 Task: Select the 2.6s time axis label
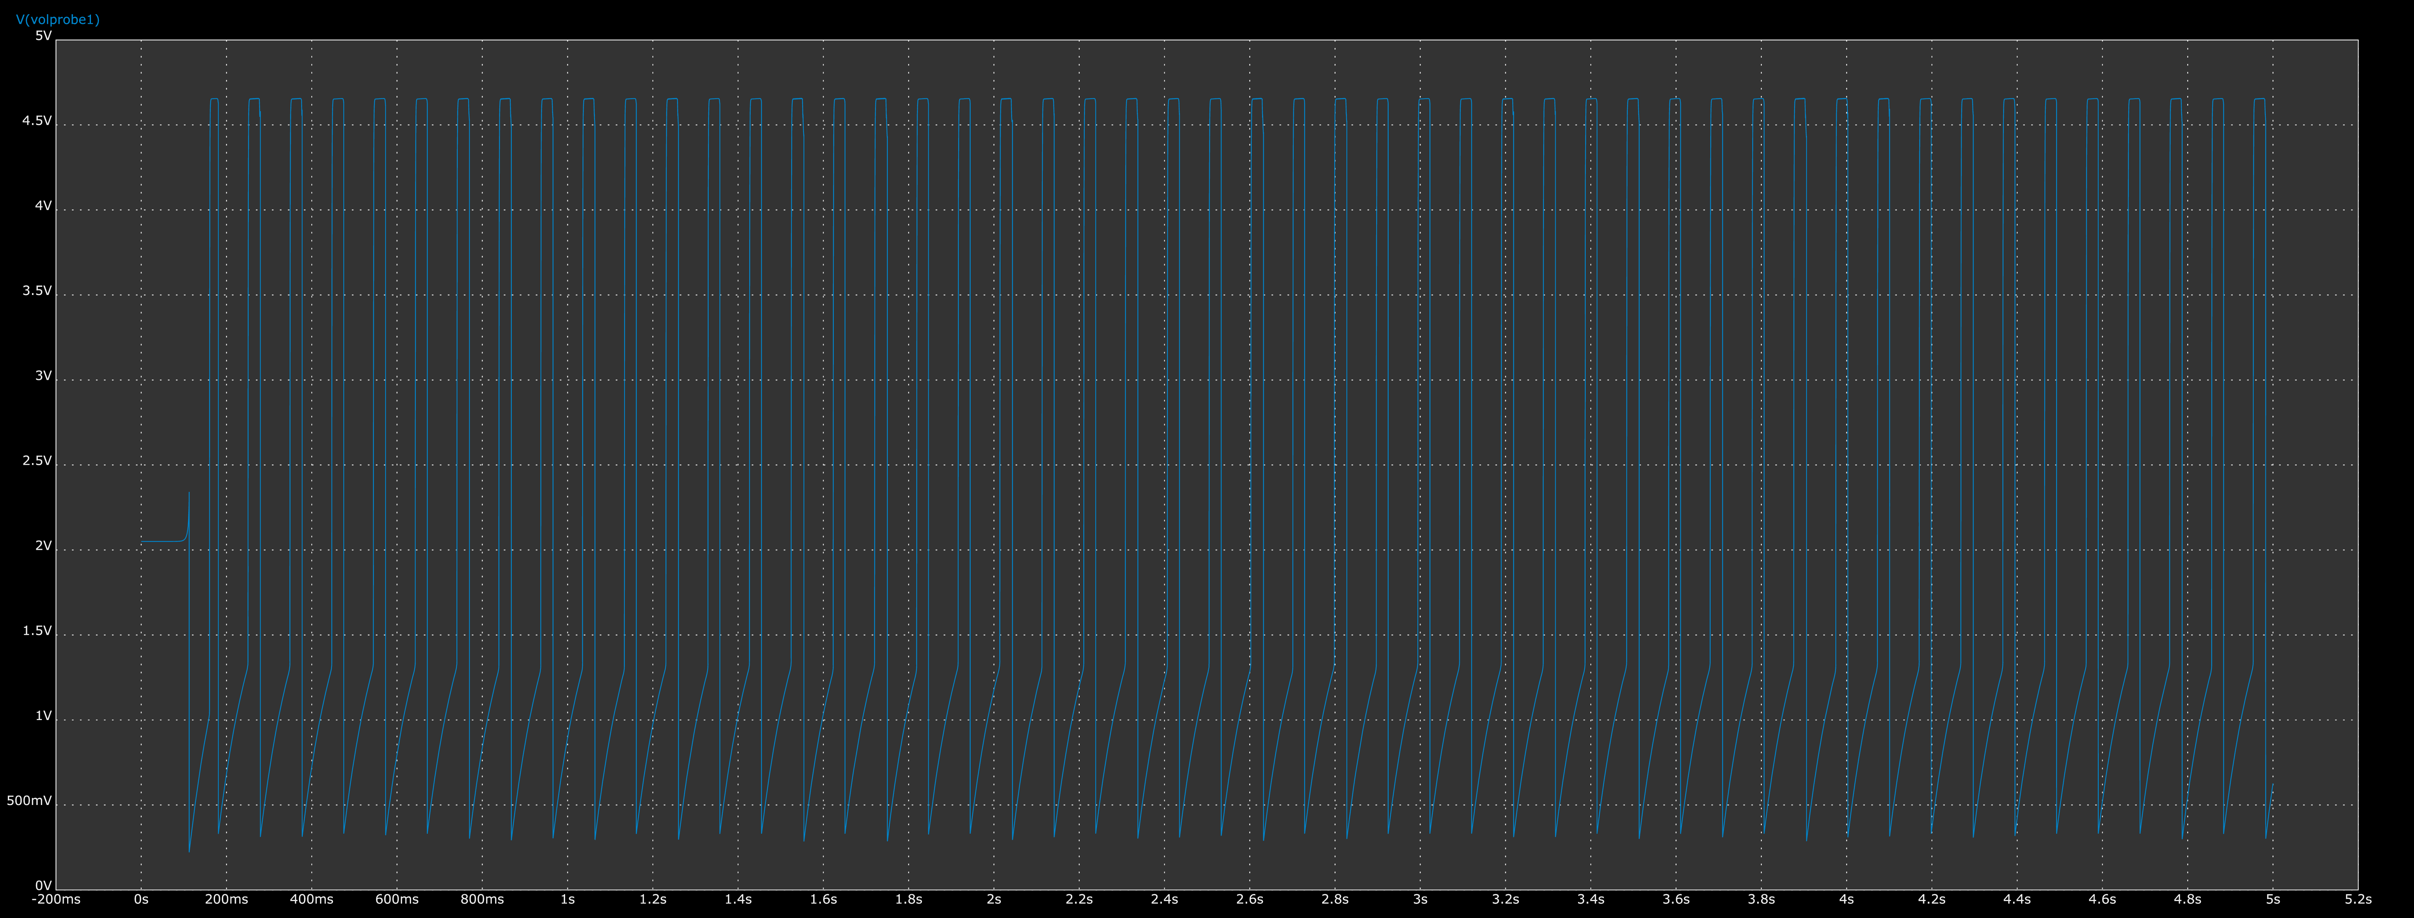coord(1249,899)
